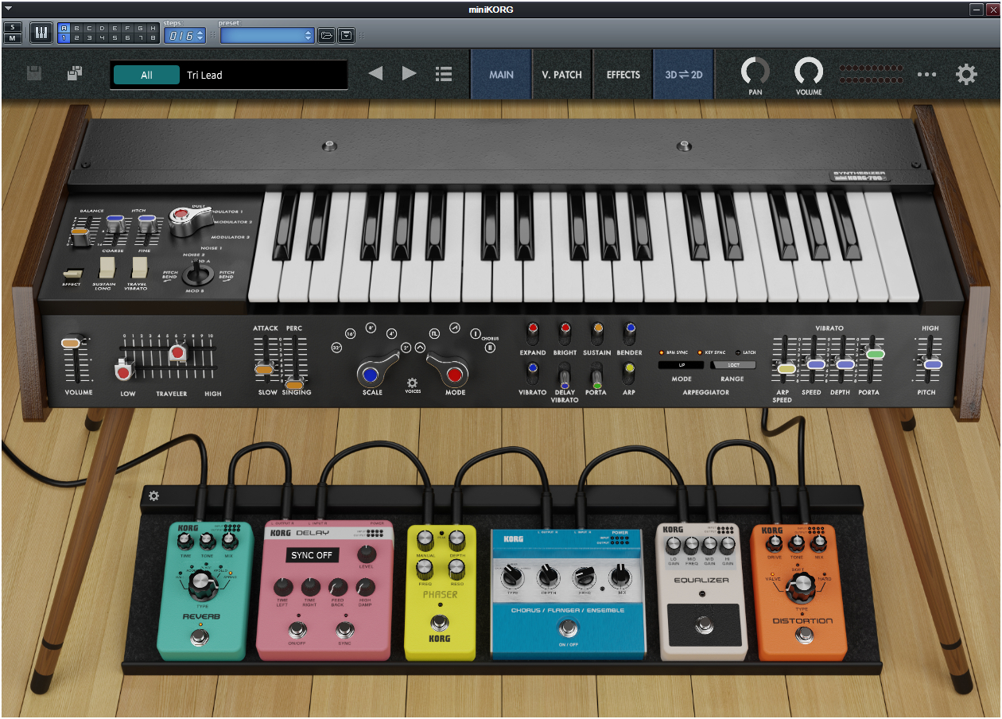
Task: Open the preset dropdown in top toolbar
Action: [267, 35]
